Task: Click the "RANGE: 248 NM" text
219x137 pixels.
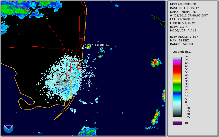Action: point(181,44)
